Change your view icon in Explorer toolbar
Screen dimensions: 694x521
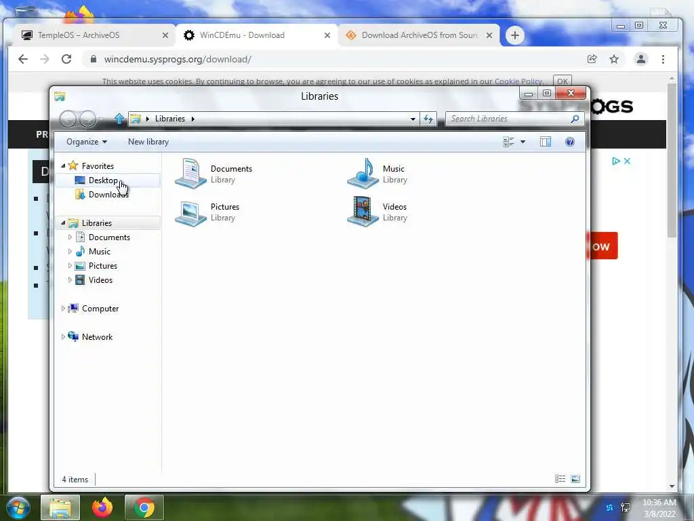(508, 142)
